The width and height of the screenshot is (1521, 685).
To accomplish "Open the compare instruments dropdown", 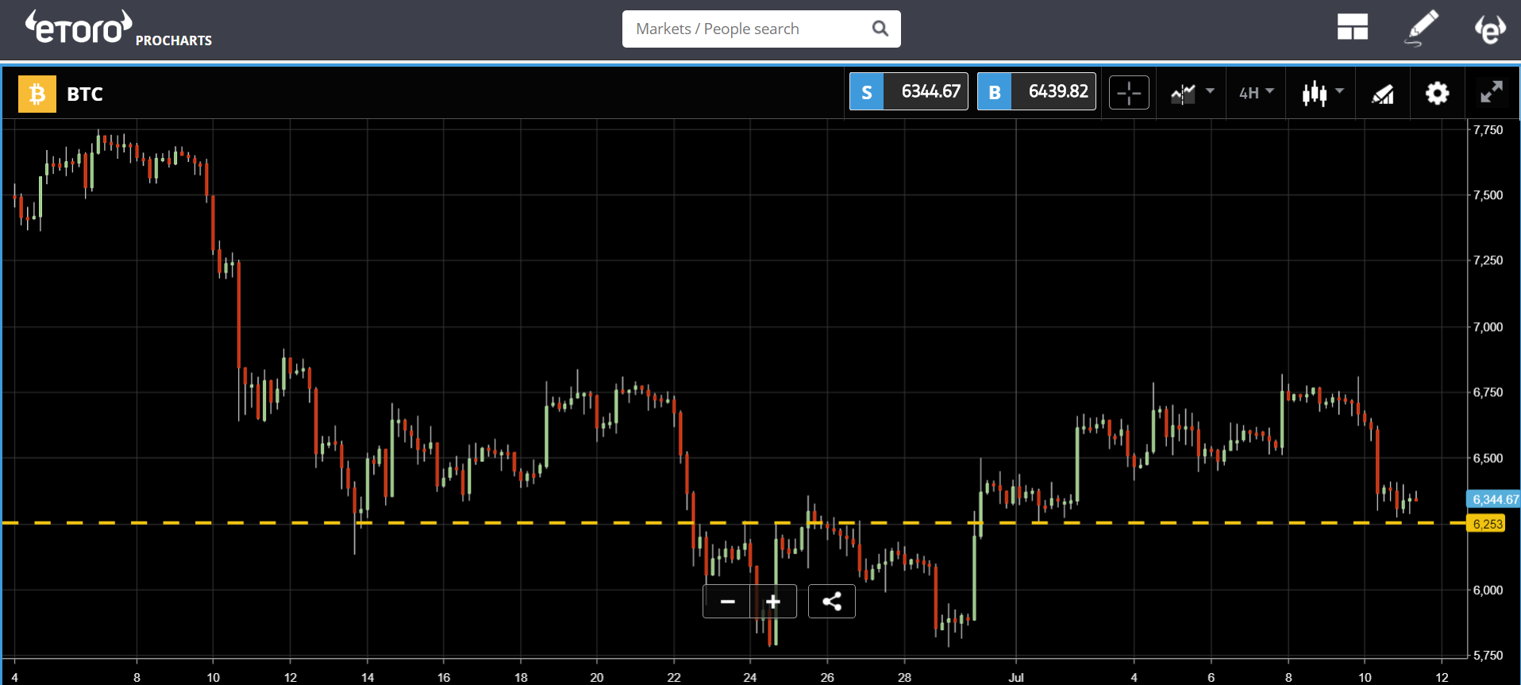I will pyautogui.click(x=1192, y=94).
